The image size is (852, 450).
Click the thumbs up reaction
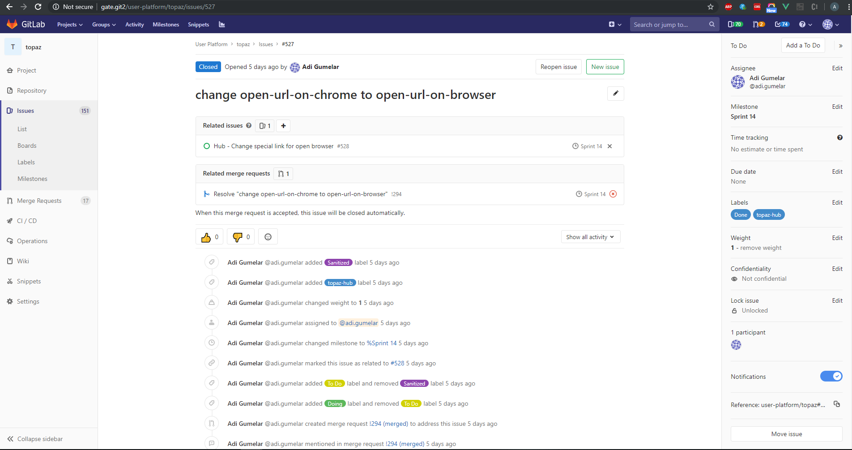(x=209, y=237)
